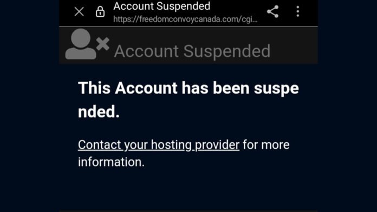
Task: Click the dark margin left of the phone screenshot
Action: [x=29, y=106]
